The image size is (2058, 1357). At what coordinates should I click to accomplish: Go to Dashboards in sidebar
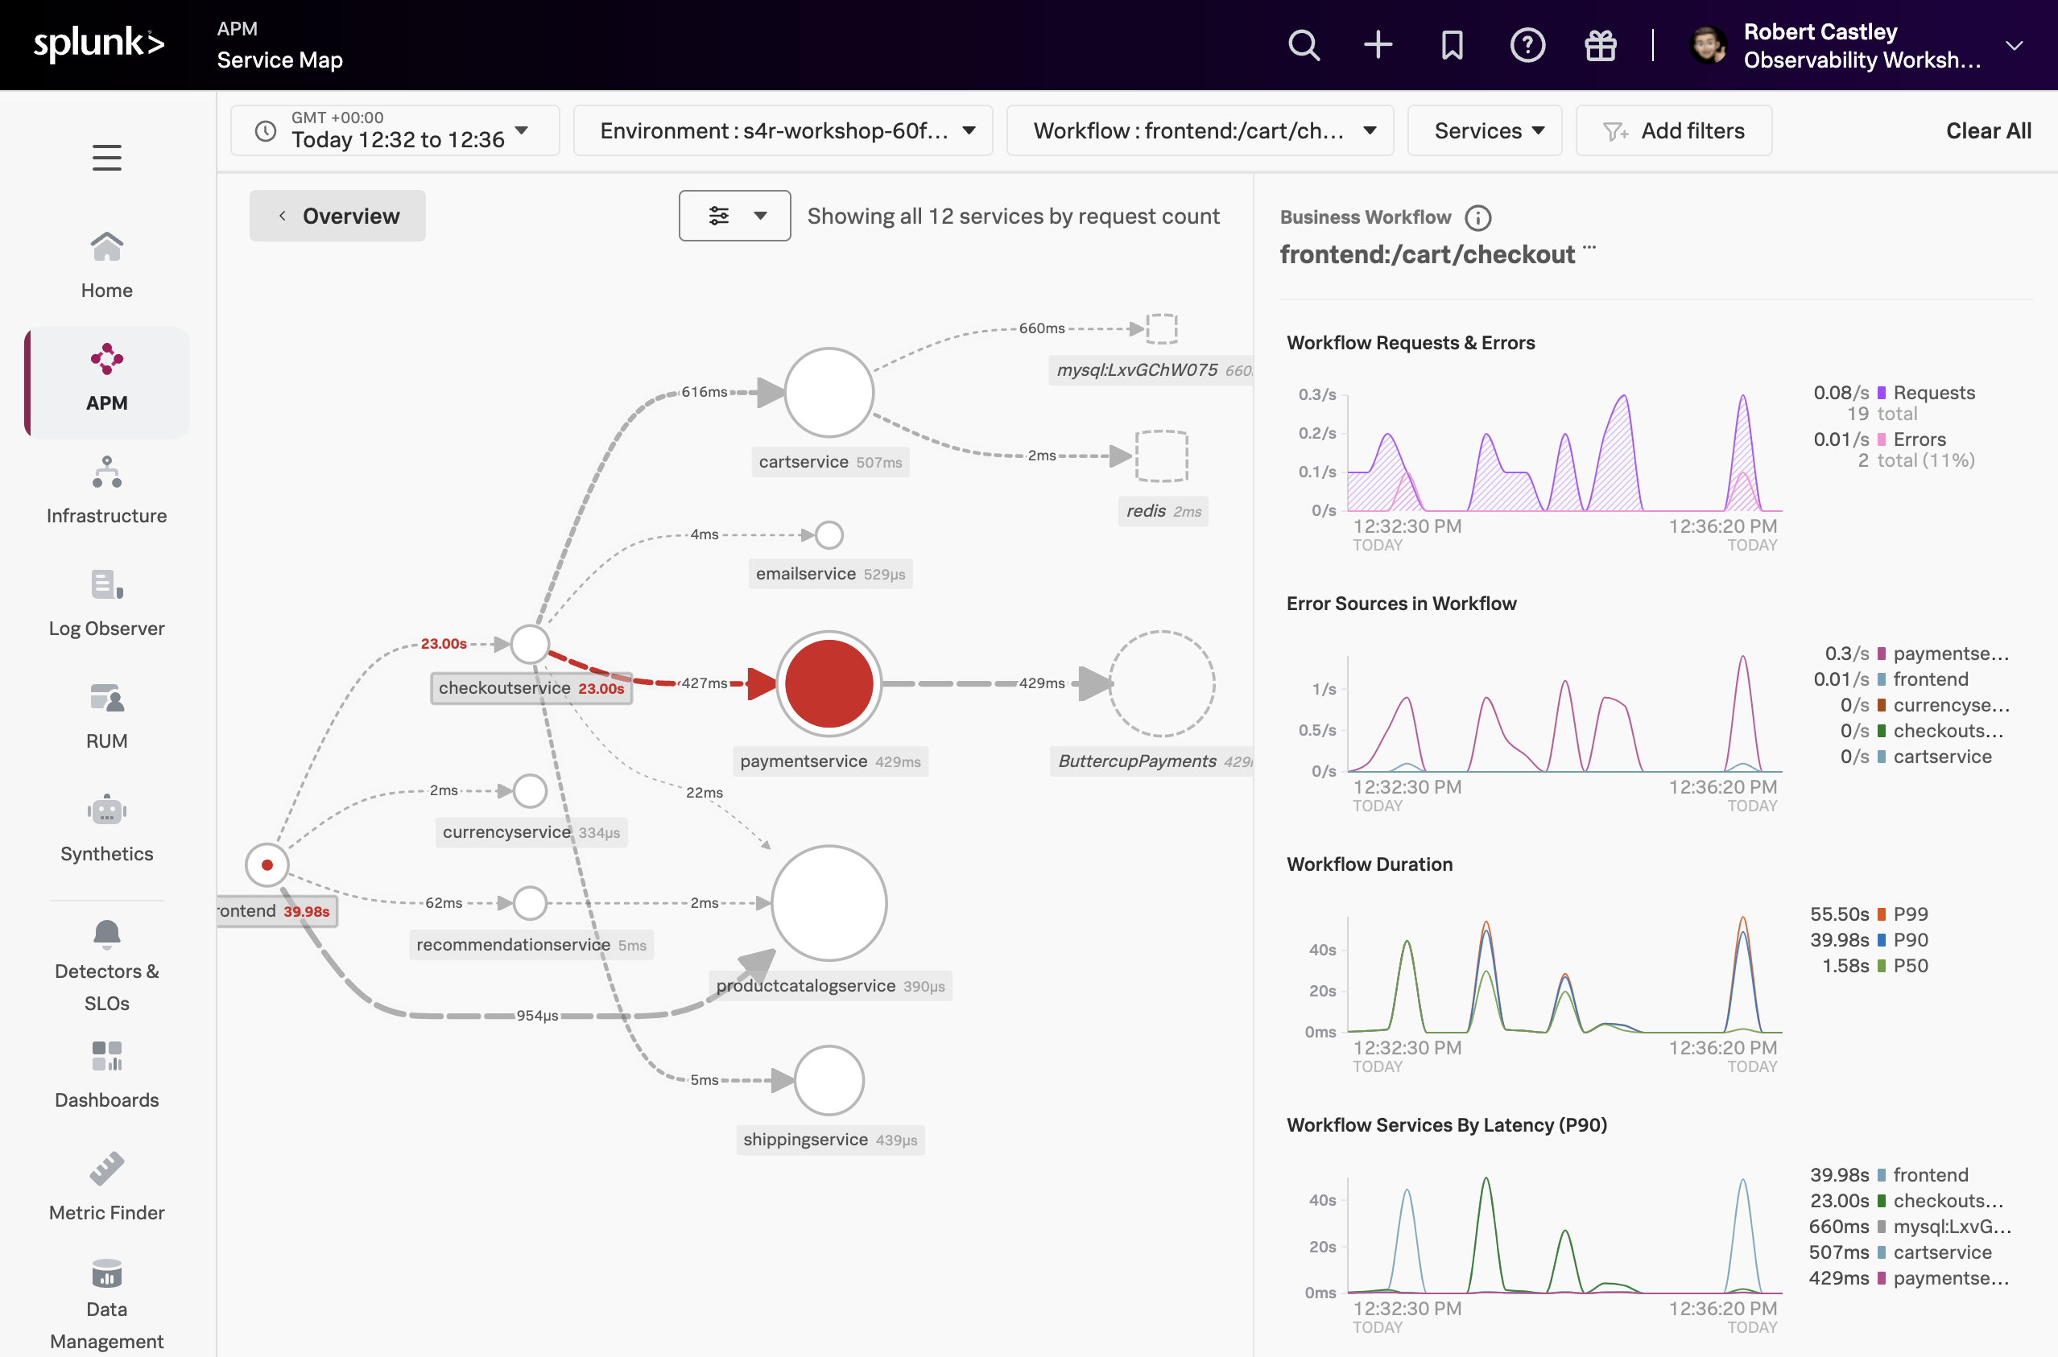point(106,1074)
